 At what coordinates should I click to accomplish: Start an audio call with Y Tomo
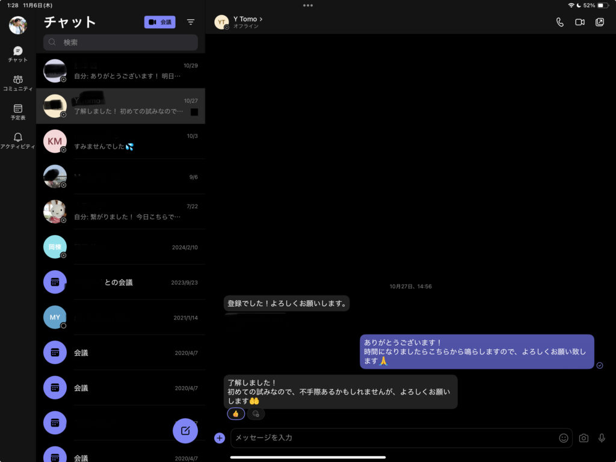(x=559, y=22)
